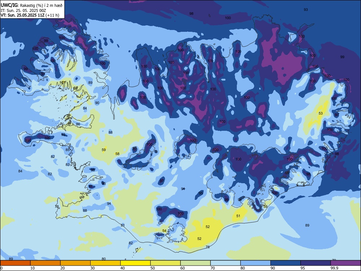This screenshot has width=361, height=271.
Task: Click the legend tick label '30'
Action: coord(92,268)
